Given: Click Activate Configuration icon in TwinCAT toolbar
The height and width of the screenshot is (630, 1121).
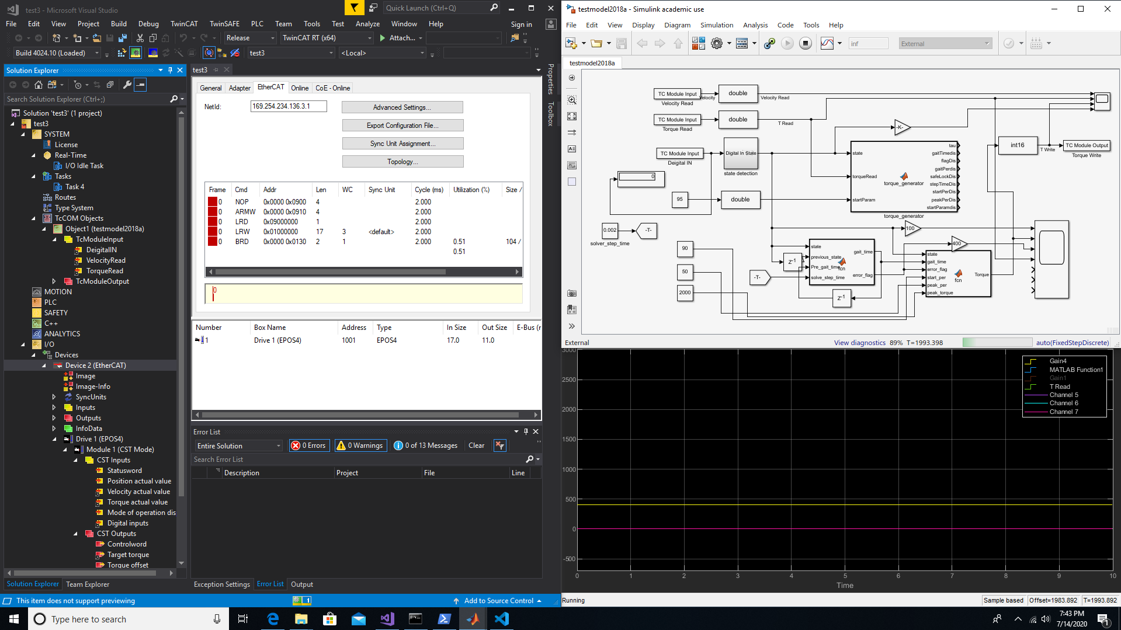Looking at the screenshot, I should click(x=122, y=53).
